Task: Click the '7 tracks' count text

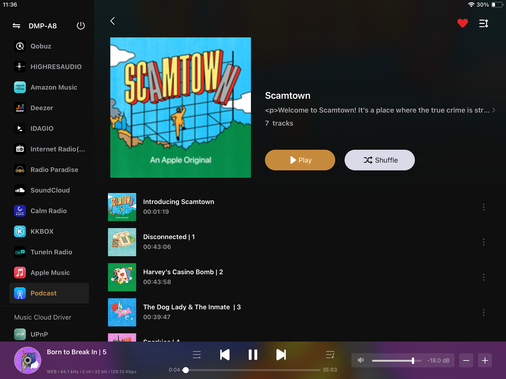Action: [x=279, y=123]
